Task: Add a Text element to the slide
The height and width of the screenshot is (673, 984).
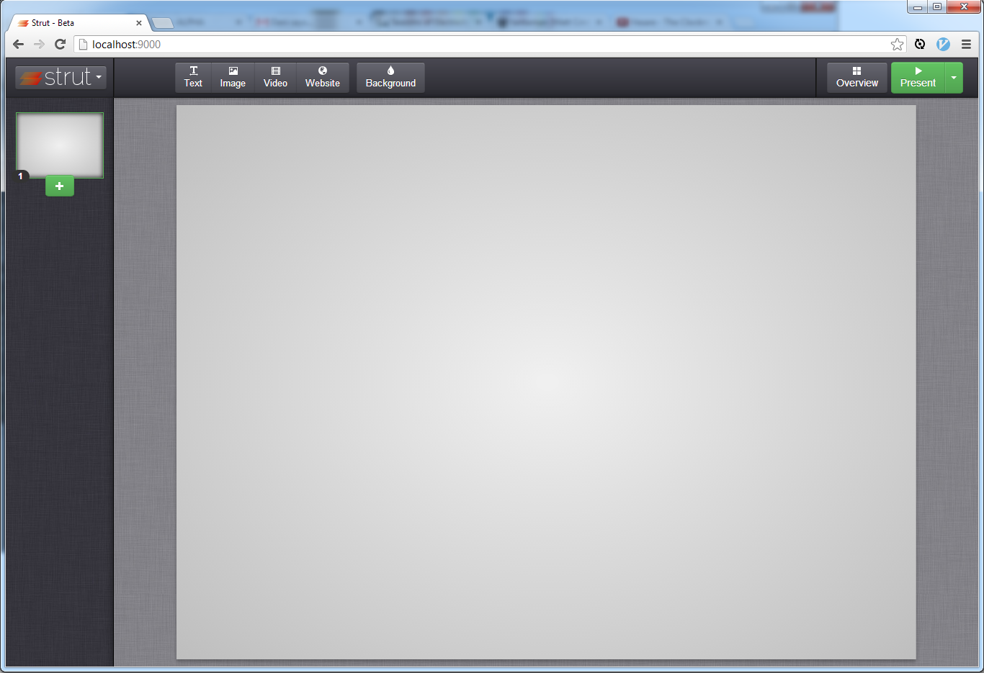Action: (x=193, y=77)
